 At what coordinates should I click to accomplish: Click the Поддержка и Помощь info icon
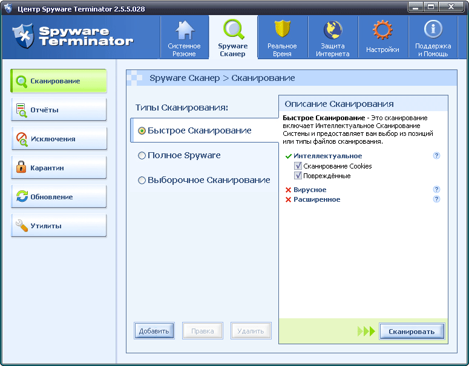click(433, 29)
